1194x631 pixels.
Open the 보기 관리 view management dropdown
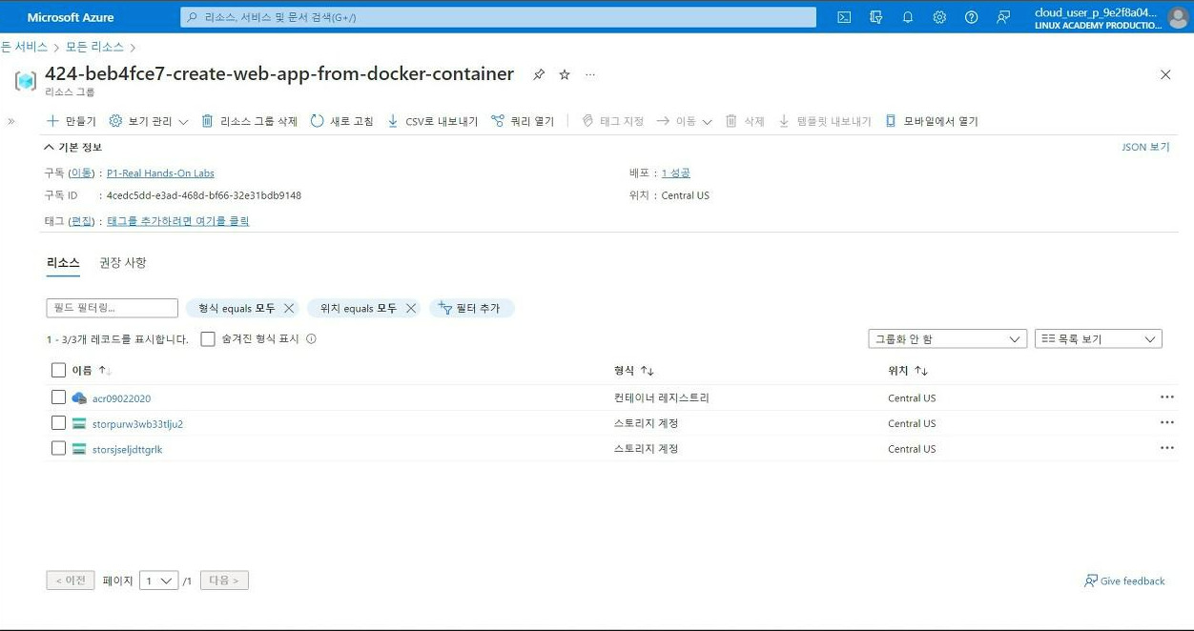point(149,121)
